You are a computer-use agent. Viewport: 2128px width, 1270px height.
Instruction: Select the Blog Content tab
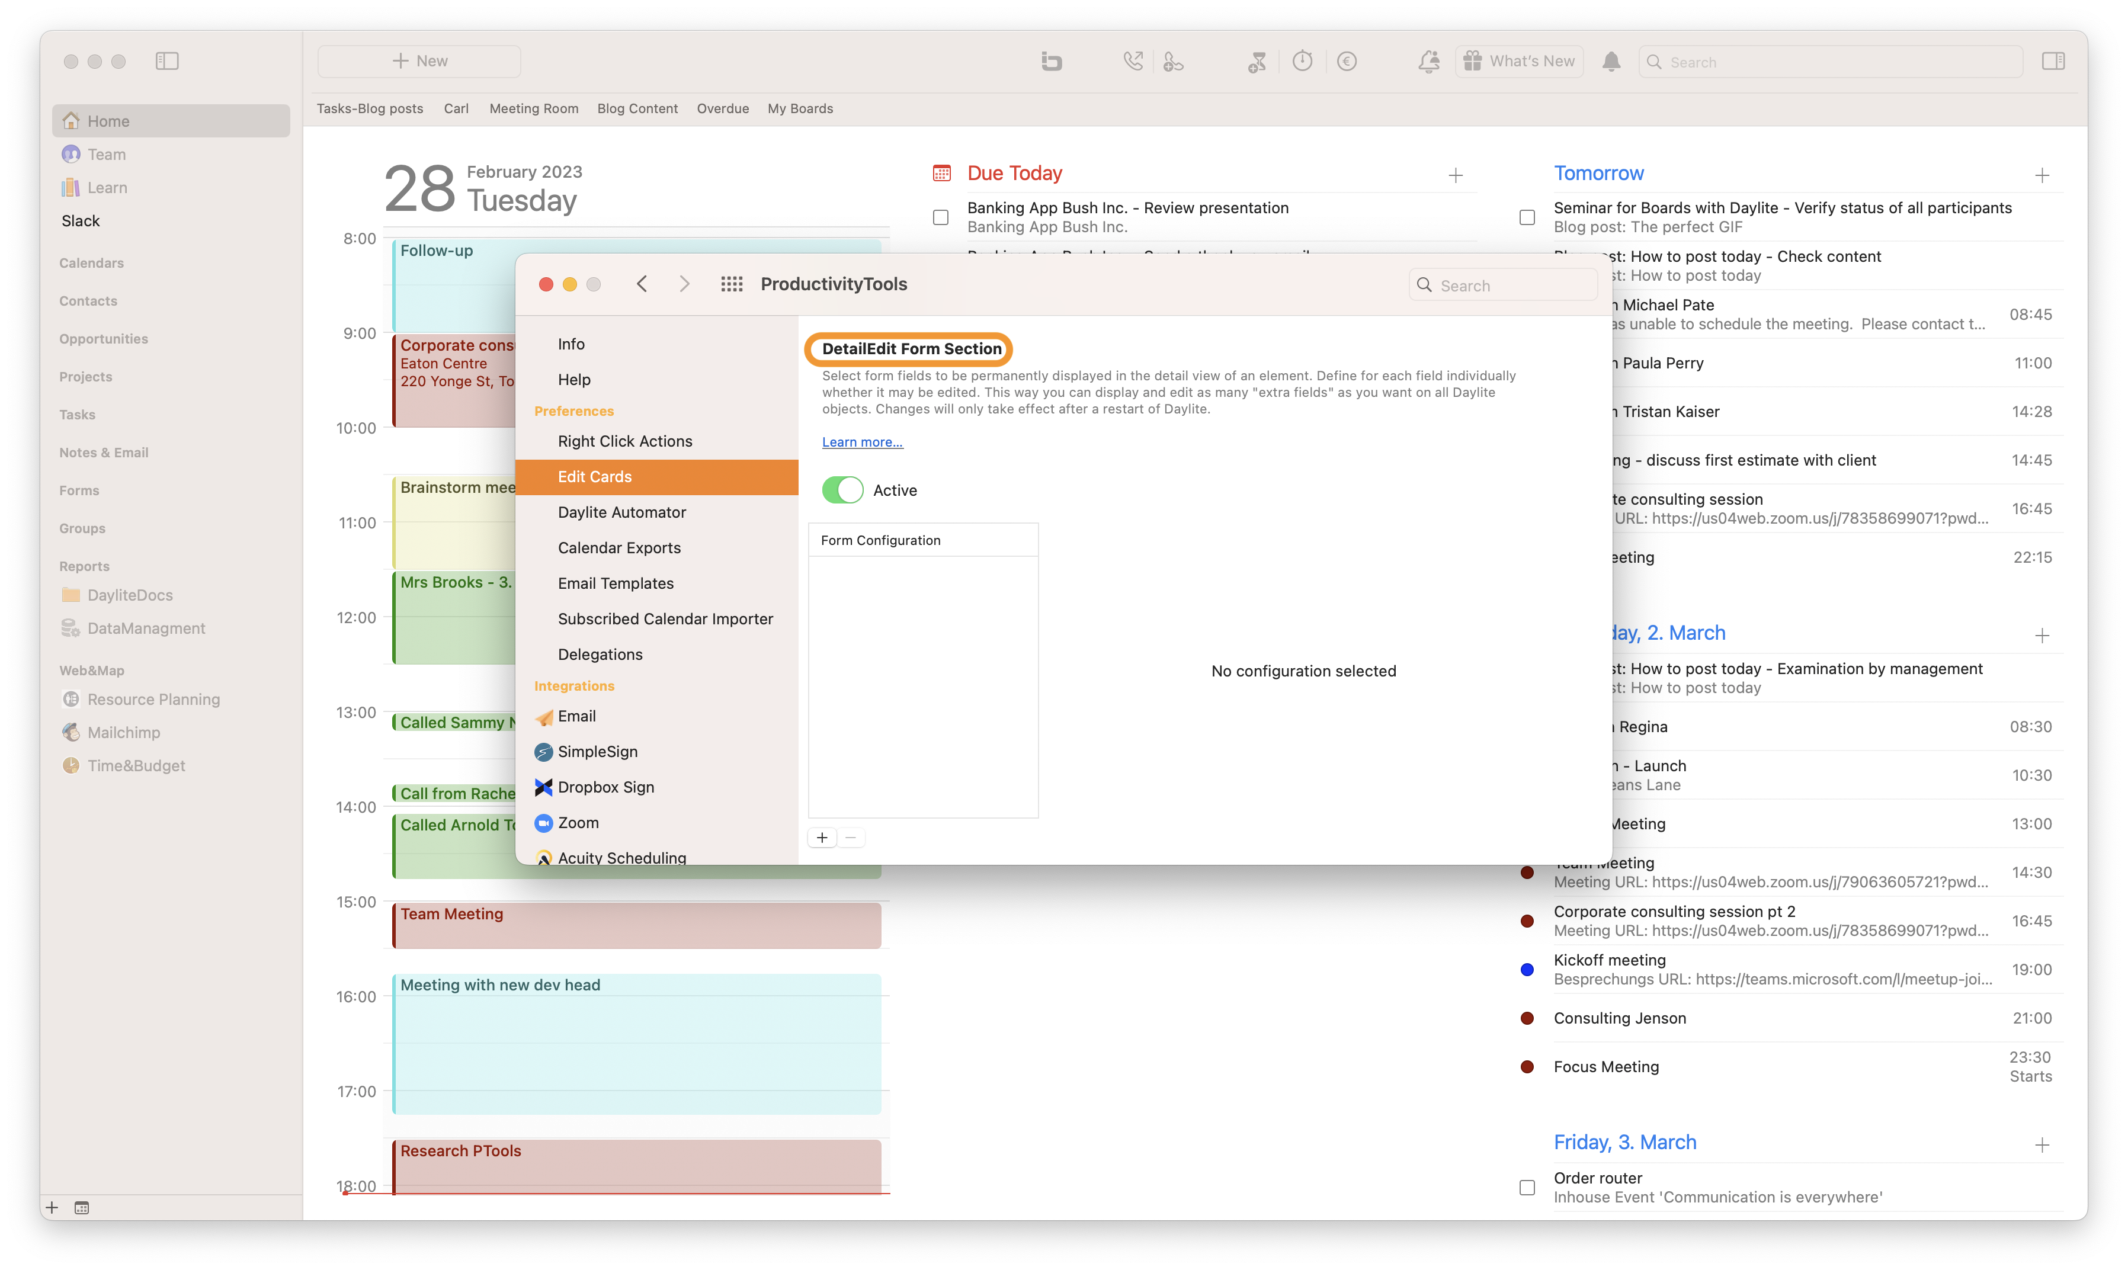[637, 108]
